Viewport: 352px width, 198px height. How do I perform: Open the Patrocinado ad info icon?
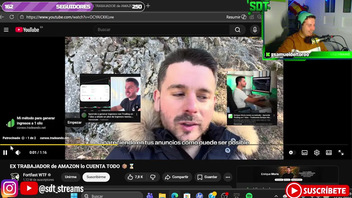(23, 138)
